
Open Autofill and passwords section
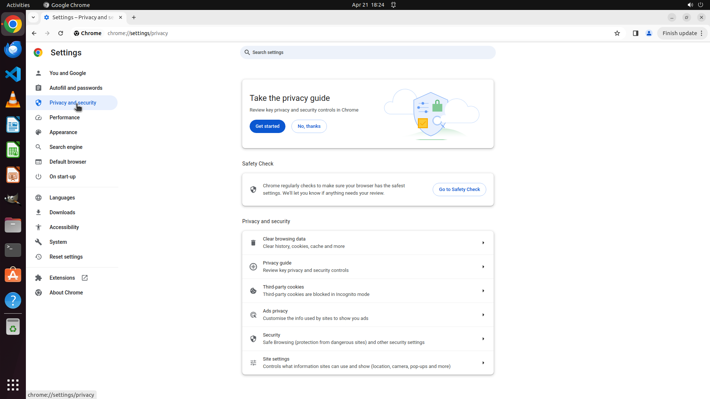(x=76, y=88)
